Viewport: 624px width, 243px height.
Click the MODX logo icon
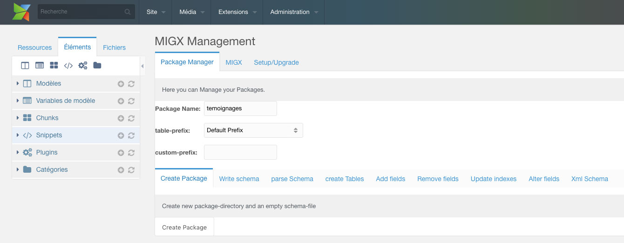pyautogui.click(x=21, y=12)
